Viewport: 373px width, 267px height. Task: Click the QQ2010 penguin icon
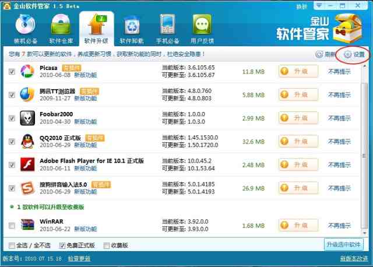coord(27,141)
